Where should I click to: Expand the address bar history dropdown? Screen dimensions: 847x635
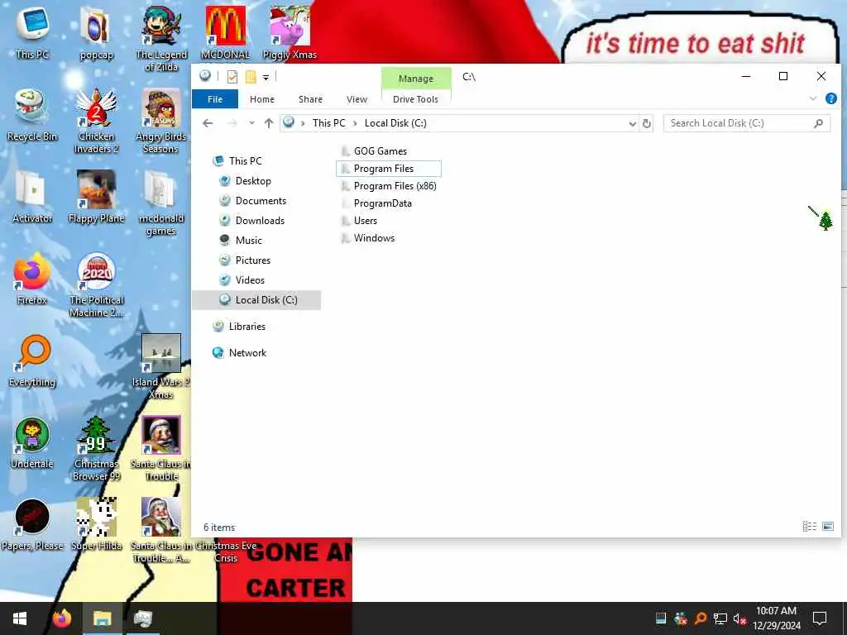point(632,124)
